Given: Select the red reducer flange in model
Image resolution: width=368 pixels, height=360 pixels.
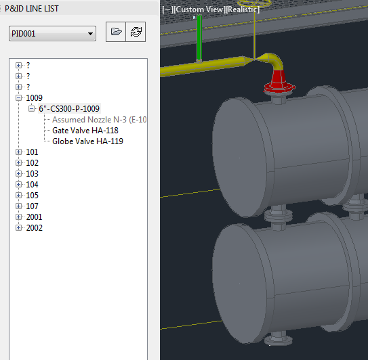Looking at the screenshot, I should [x=279, y=82].
